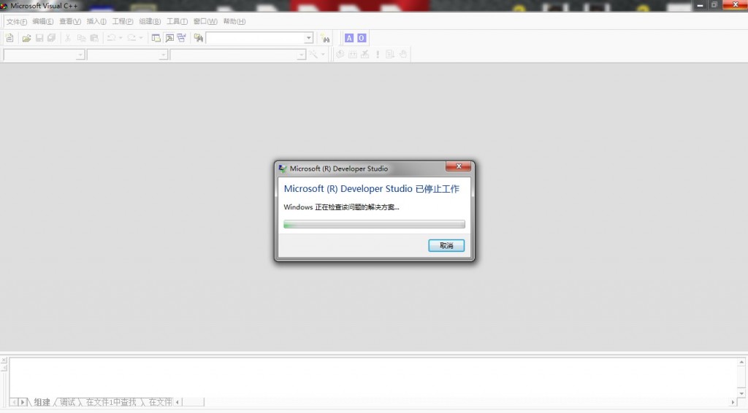748x413 pixels.
Task: Switch to the 在文件1中查找 output tab
Action: point(111,402)
